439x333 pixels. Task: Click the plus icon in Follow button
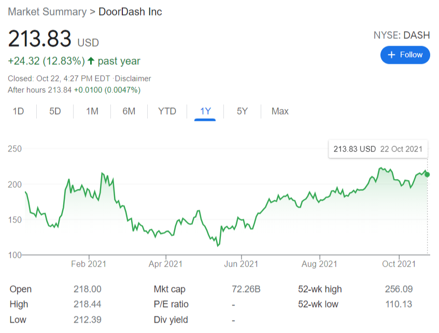(391, 55)
